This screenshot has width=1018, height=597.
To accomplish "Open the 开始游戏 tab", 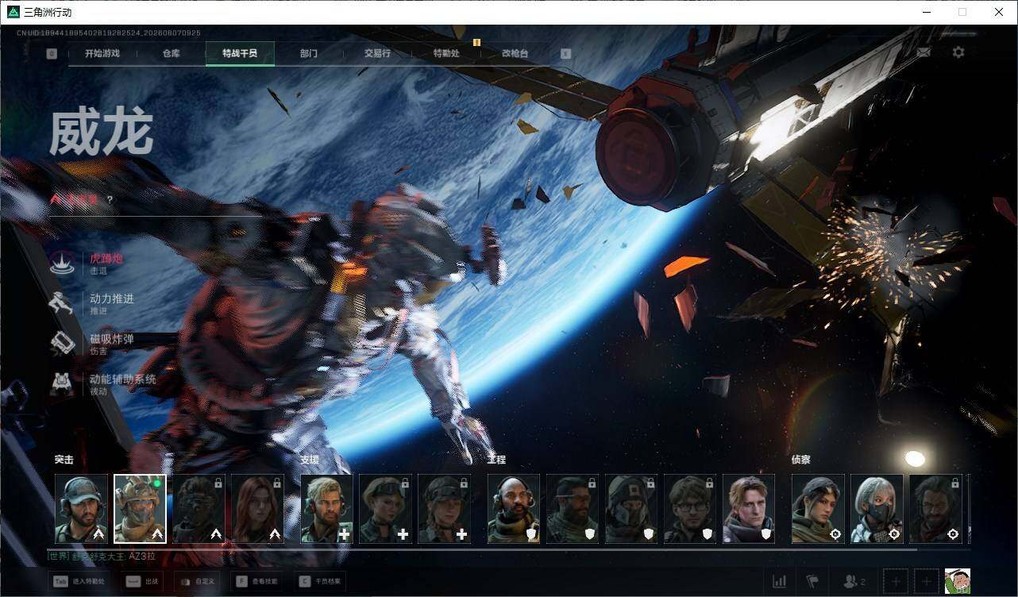I will coord(102,53).
